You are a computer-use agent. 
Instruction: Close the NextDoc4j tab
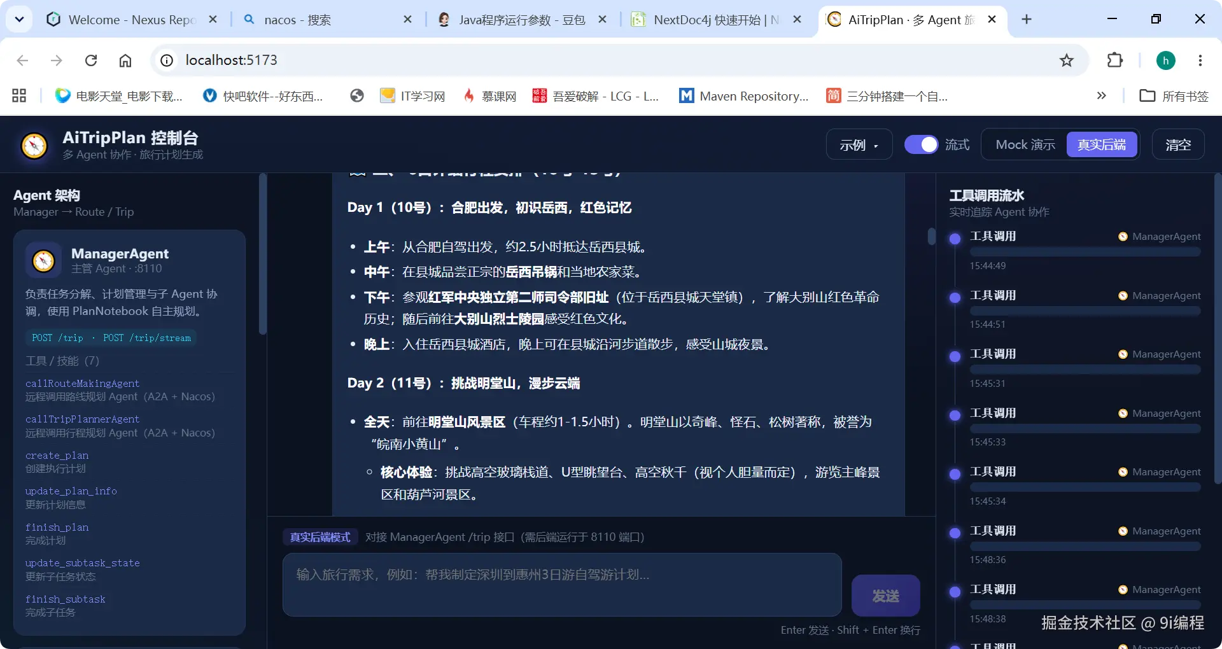pos(797,19)
